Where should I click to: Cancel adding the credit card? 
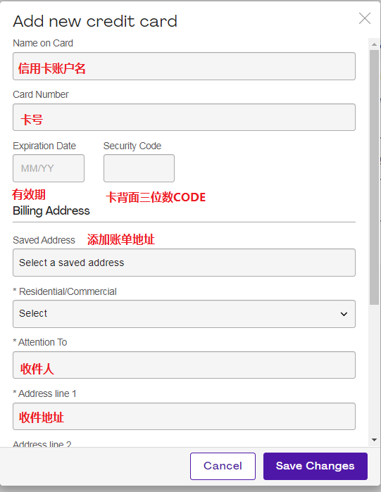[x=223, y=466]
